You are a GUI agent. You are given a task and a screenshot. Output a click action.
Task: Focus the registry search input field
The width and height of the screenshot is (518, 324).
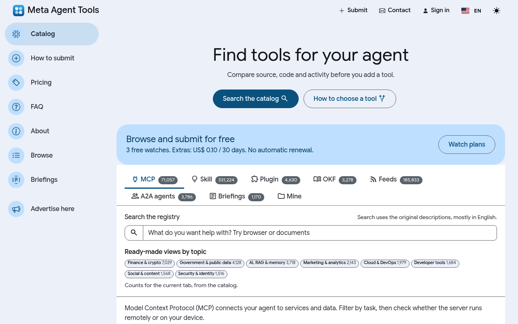click(x=320, y=233)
